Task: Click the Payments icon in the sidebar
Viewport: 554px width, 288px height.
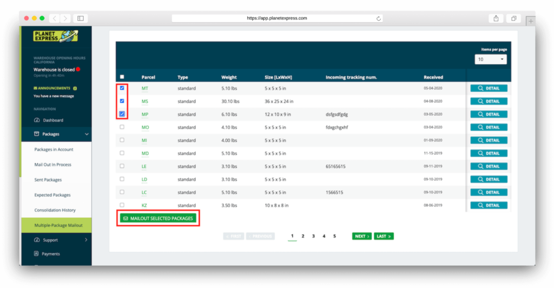Action: (x=36, y=254)
